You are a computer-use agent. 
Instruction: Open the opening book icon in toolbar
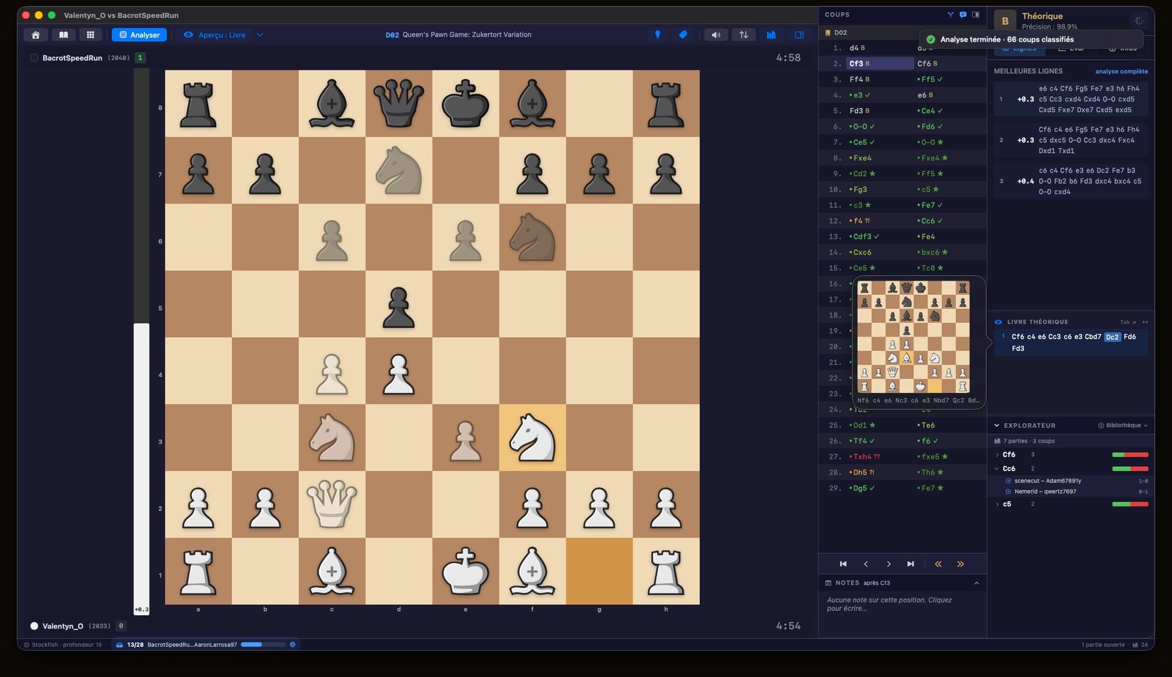pos(63,35)
